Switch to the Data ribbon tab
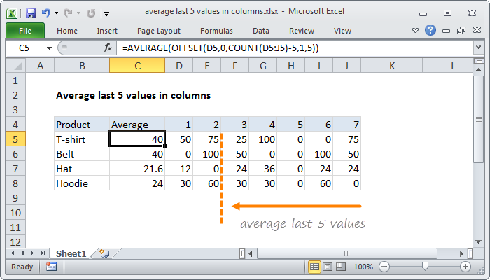 tap(261, 31)
